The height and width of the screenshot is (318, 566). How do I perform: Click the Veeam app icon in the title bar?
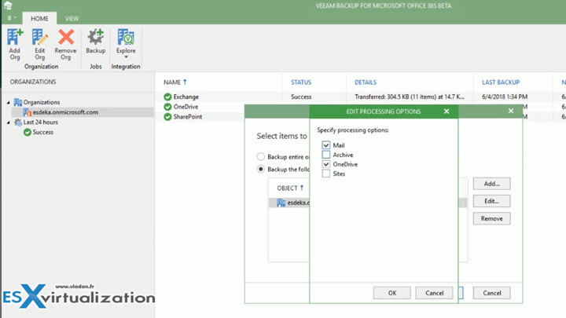(8, 5)
